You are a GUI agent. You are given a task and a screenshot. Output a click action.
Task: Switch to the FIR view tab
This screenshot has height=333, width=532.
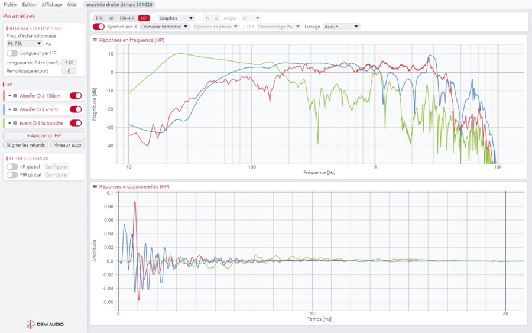tap(99, 18)
